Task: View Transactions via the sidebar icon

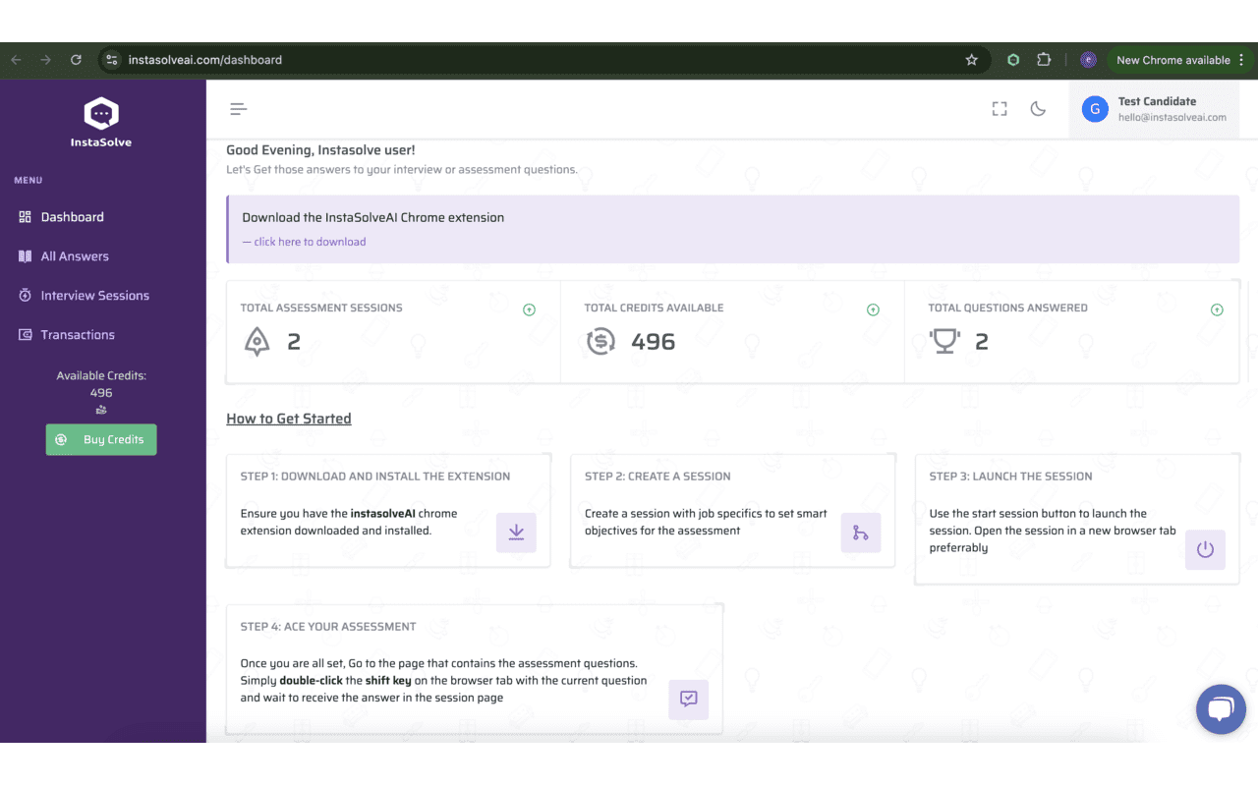Action: click(77, 334)
